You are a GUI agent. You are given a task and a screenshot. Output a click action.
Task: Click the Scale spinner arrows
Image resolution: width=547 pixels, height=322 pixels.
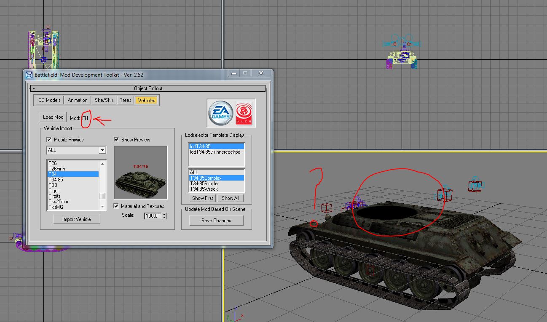coord(164,216)
